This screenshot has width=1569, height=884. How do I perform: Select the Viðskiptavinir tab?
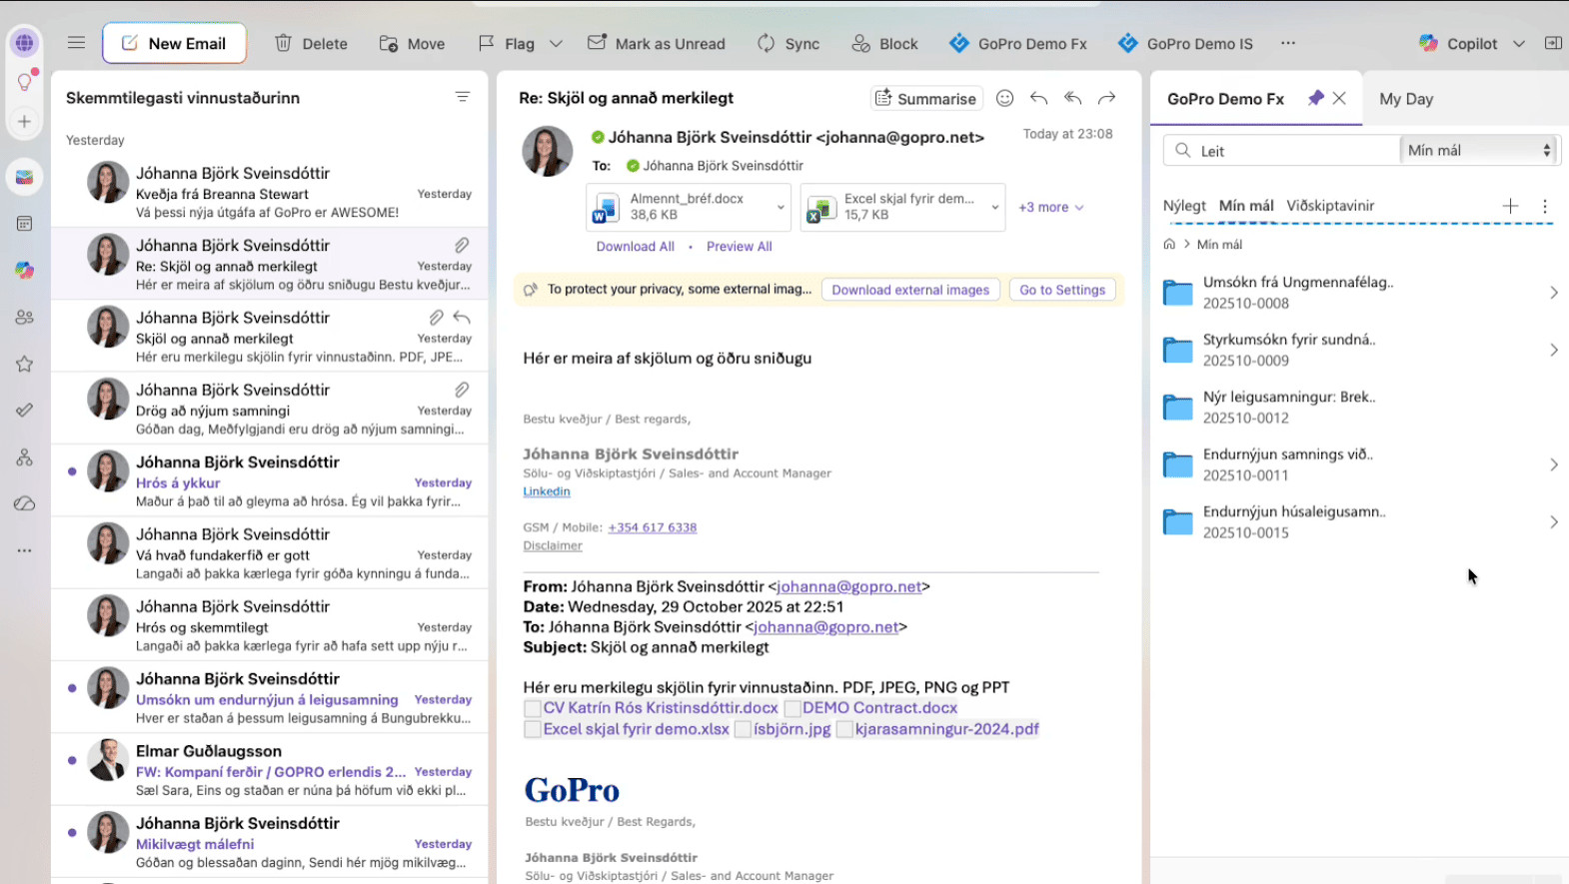[x=1329, y=206]
